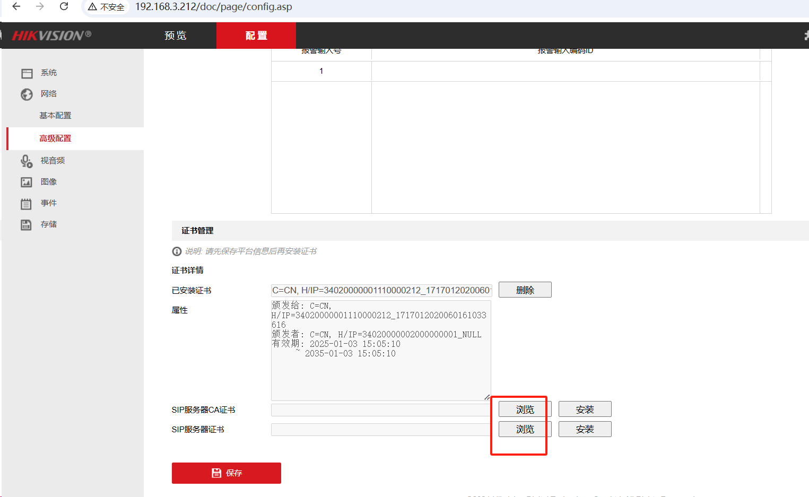Switch to the 预览 tab

coord(175,35)
